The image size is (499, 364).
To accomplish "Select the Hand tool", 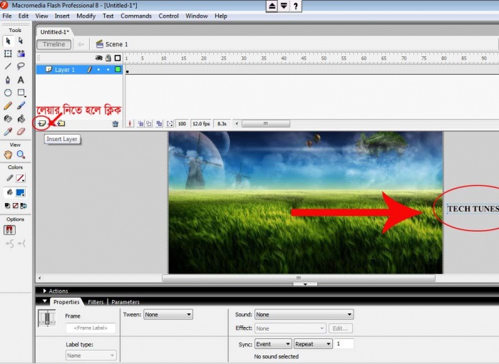I will 8,155.
